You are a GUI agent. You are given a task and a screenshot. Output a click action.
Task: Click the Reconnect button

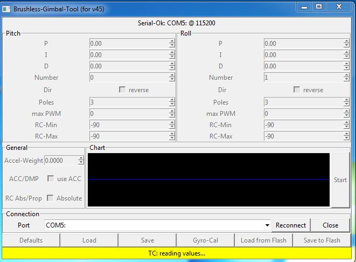pyautogui.click(x=291, y=225)
